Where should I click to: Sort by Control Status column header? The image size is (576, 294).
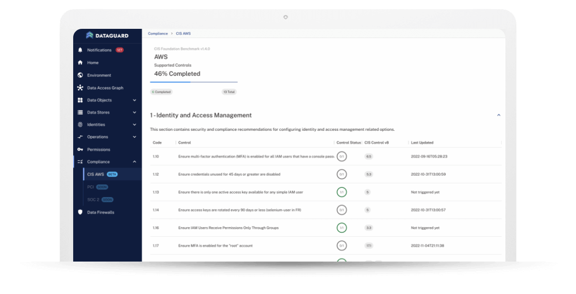pos(349,143)
